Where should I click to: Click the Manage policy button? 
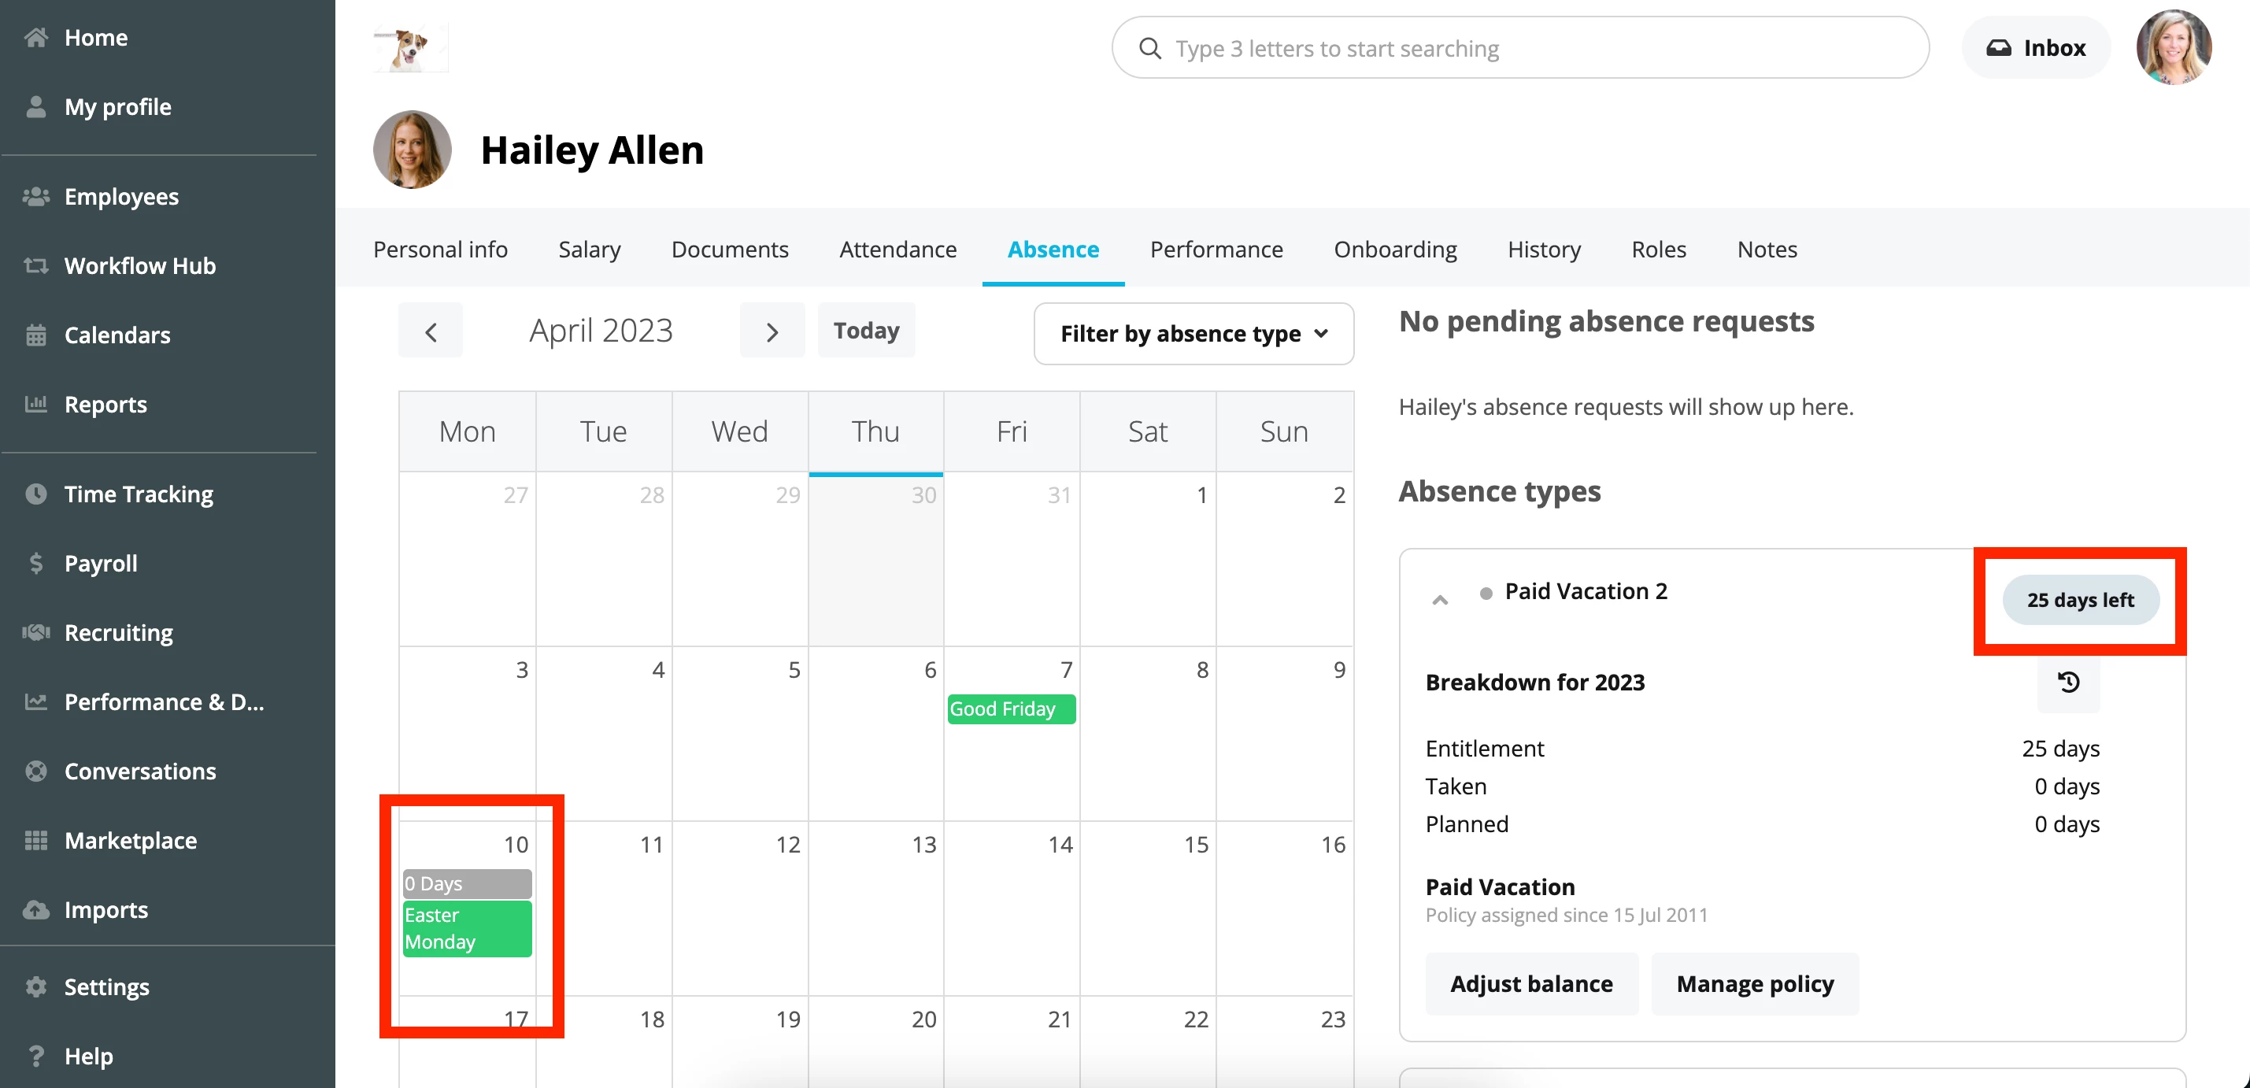[x=1756, y=984]
